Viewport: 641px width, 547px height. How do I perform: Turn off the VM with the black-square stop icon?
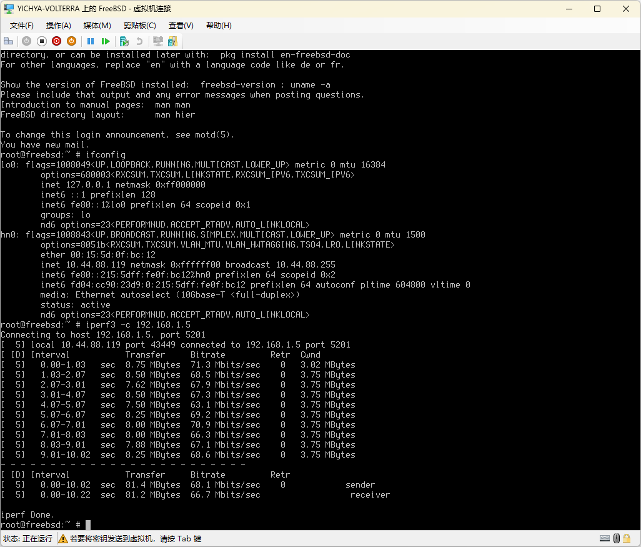[x=42, y=41]
